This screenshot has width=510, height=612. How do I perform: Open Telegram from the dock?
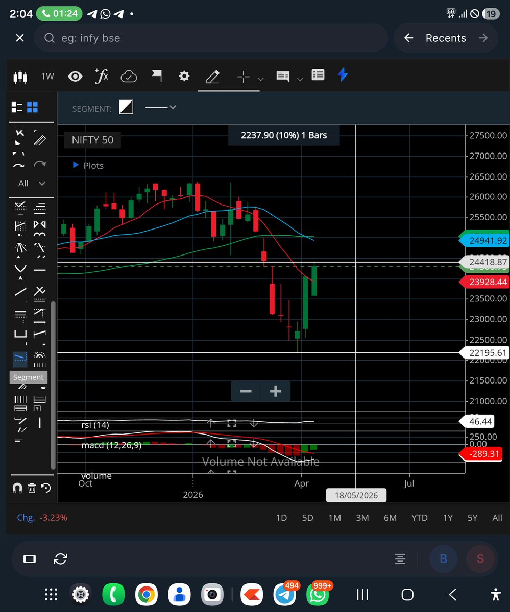pyautogui.click(x=285, y=594)
